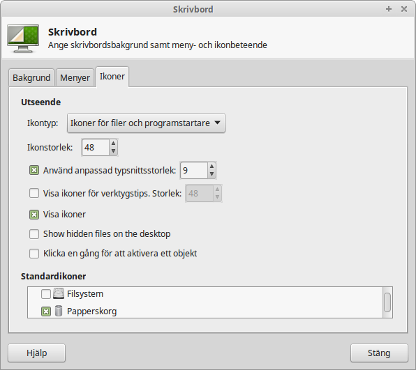Switch to the Bakgrund tab

[x=31, y=77]
